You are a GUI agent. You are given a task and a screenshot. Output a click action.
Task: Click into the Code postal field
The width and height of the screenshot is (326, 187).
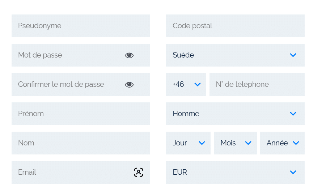(x=235, y=26)
